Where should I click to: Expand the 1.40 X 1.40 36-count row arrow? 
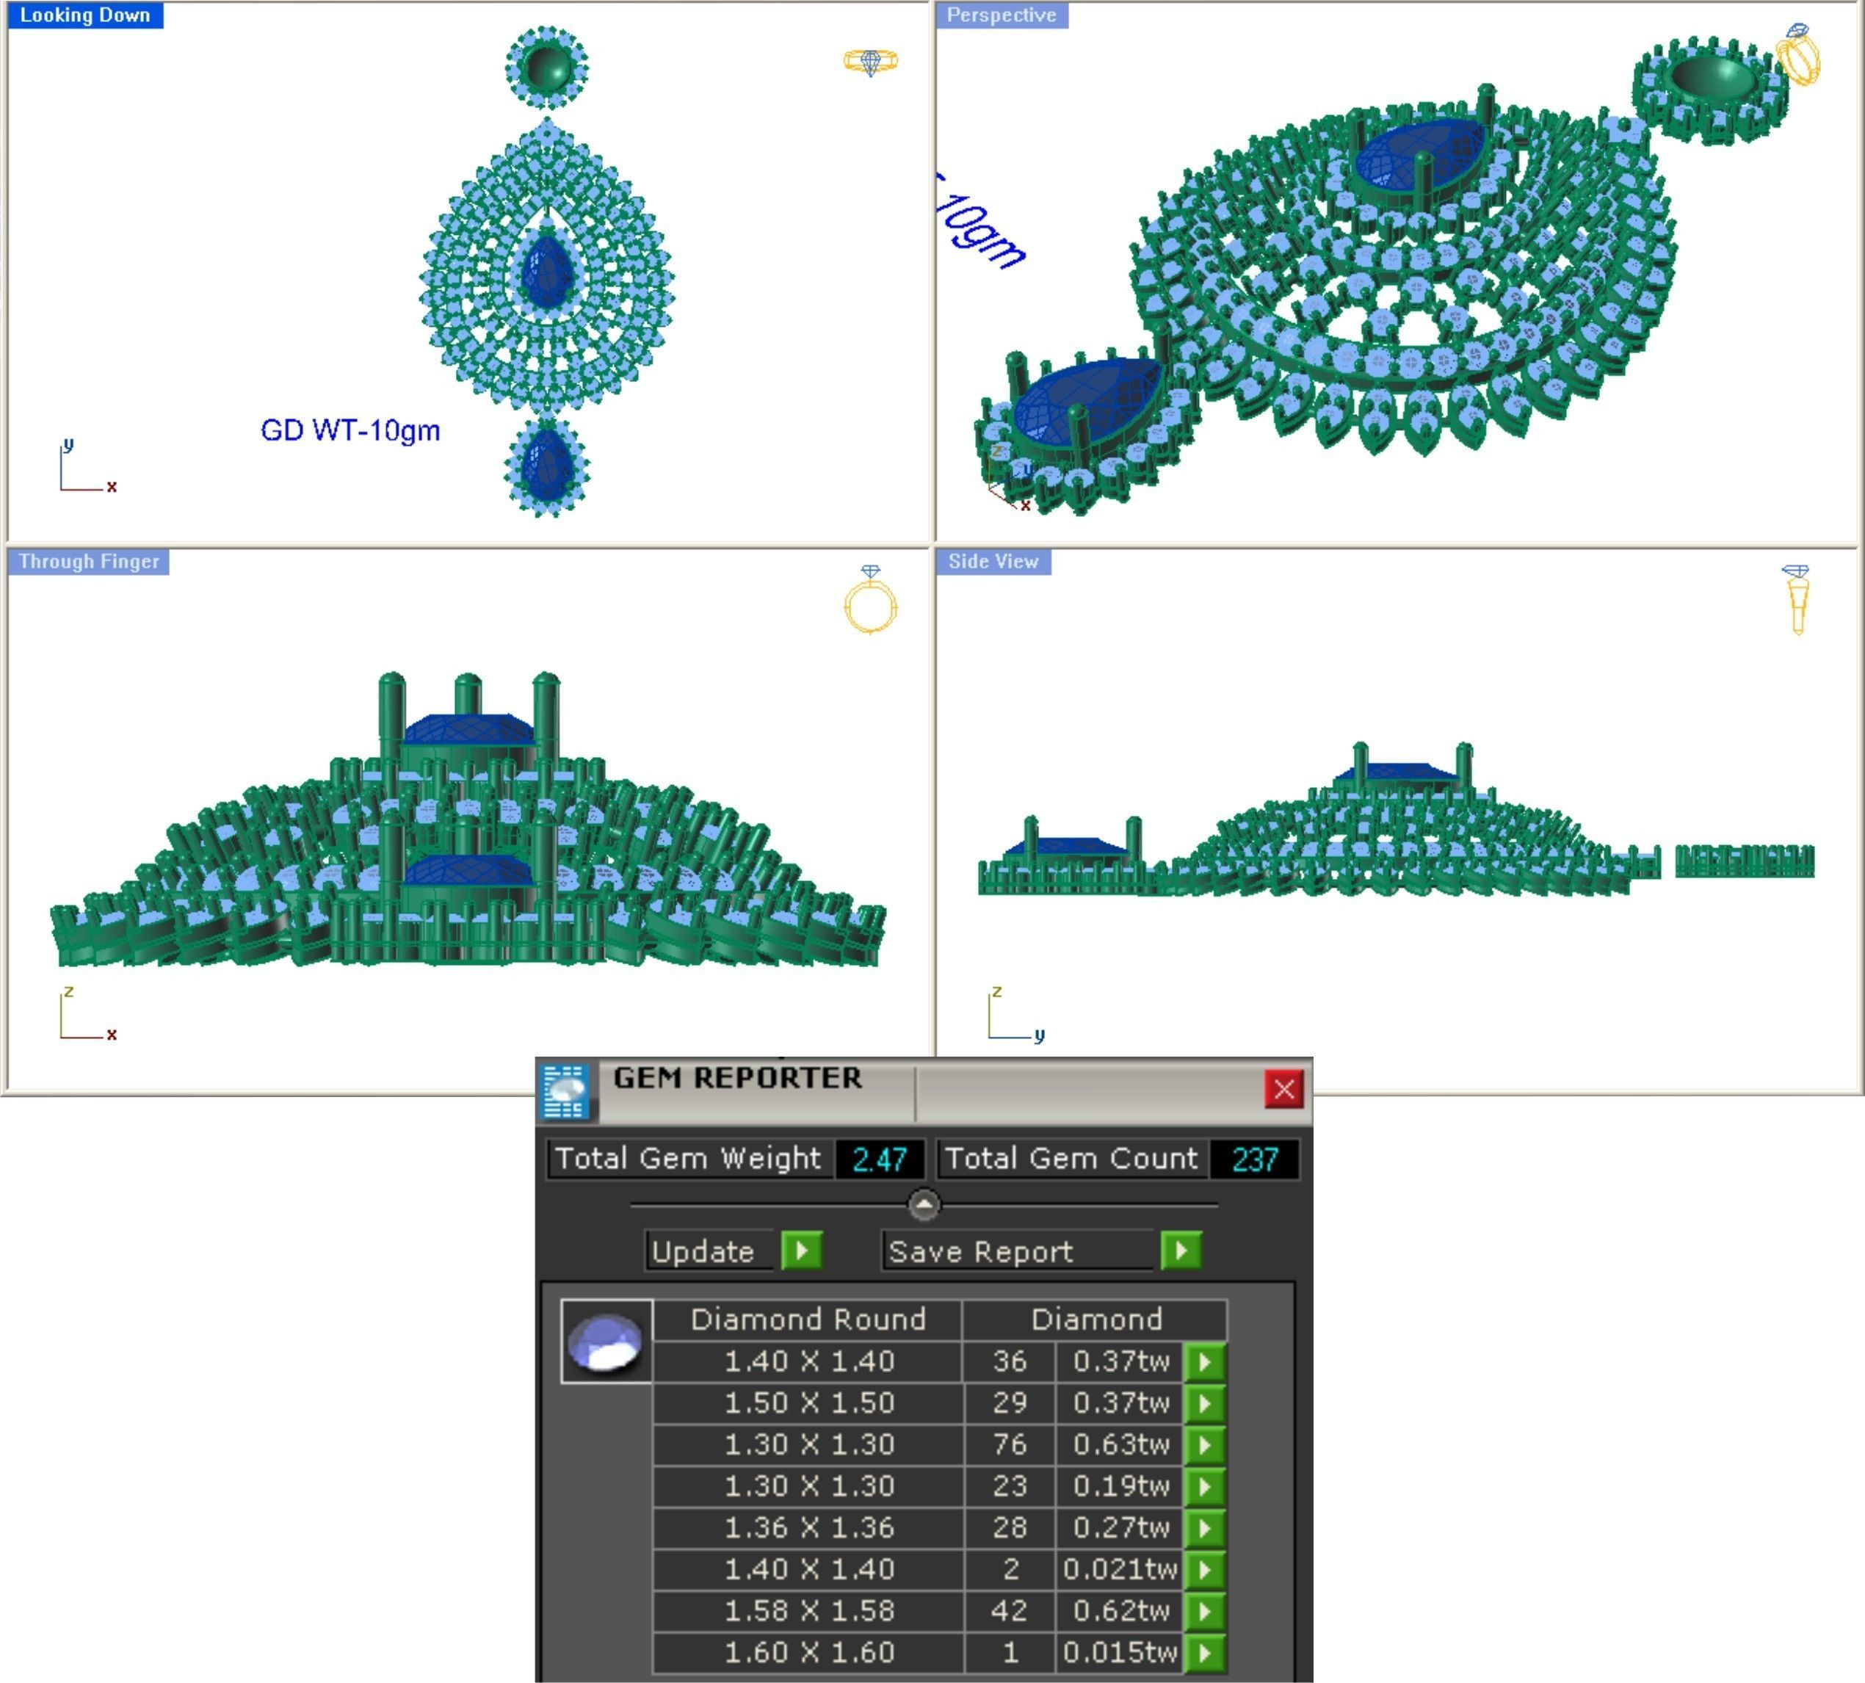click(1205, 1361)
